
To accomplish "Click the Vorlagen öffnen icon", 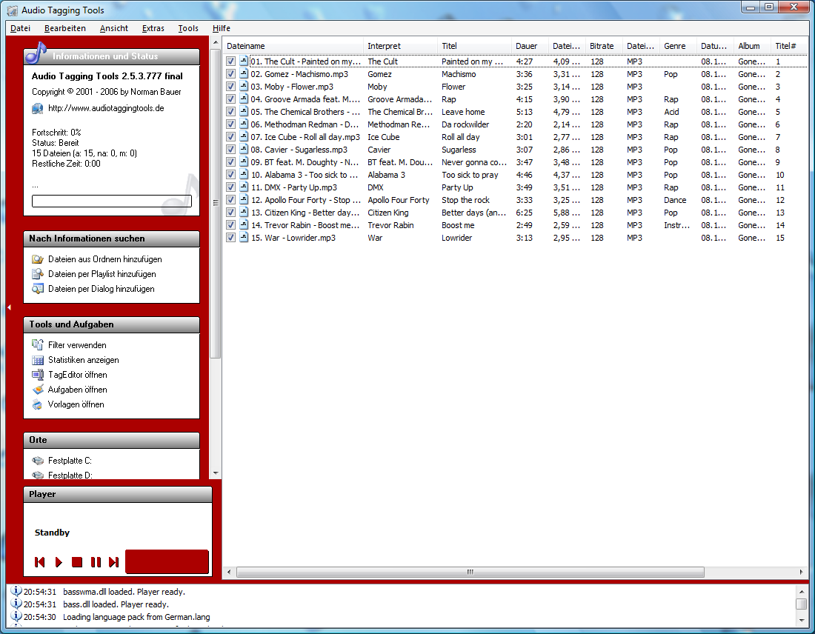I will (38, 404).
